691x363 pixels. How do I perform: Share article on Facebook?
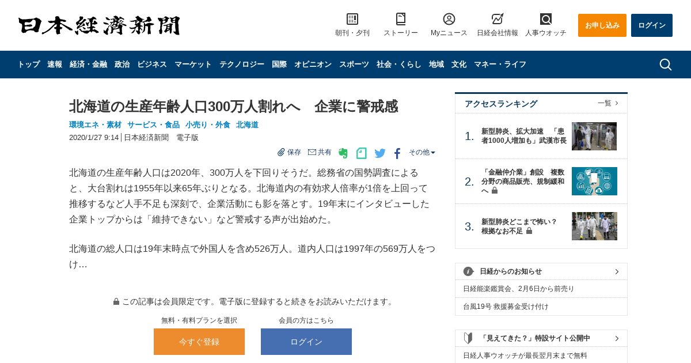397,153
